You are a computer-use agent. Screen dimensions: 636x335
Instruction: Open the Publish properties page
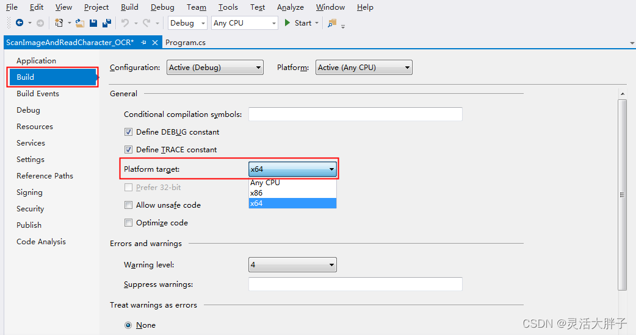tap(29, 225)
